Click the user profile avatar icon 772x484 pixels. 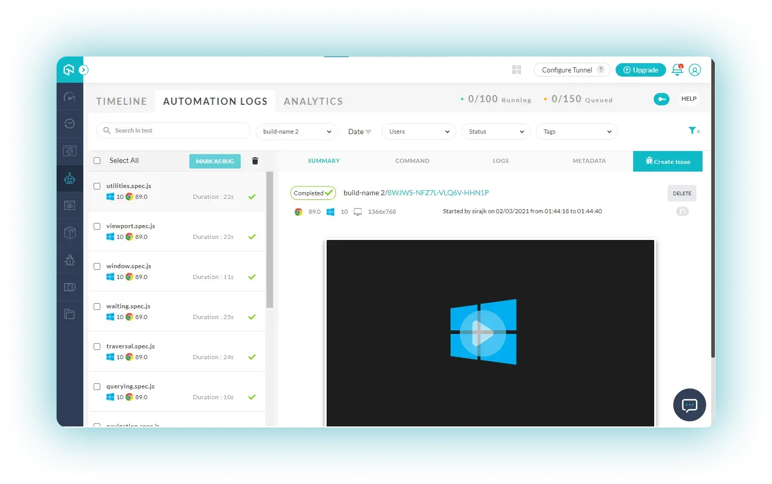[x=695, y=70]
